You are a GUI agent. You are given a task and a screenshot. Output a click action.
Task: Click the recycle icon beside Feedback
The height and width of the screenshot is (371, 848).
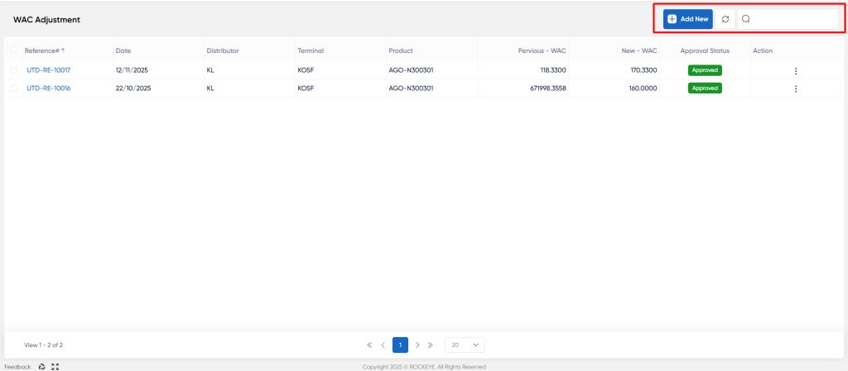click(41, 367)
